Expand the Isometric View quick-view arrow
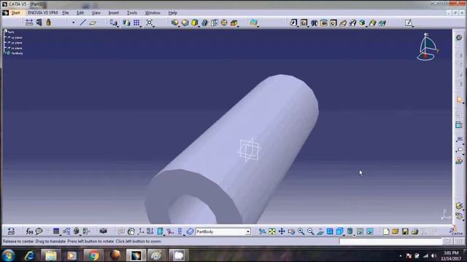Viewport: 467px width, 262px height. (x=344, y=235)
